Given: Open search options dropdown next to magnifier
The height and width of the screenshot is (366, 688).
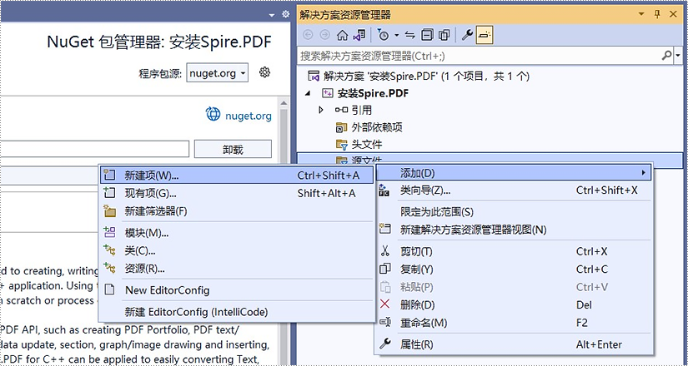Looking at the screenshot, I should tap(678, 56).
